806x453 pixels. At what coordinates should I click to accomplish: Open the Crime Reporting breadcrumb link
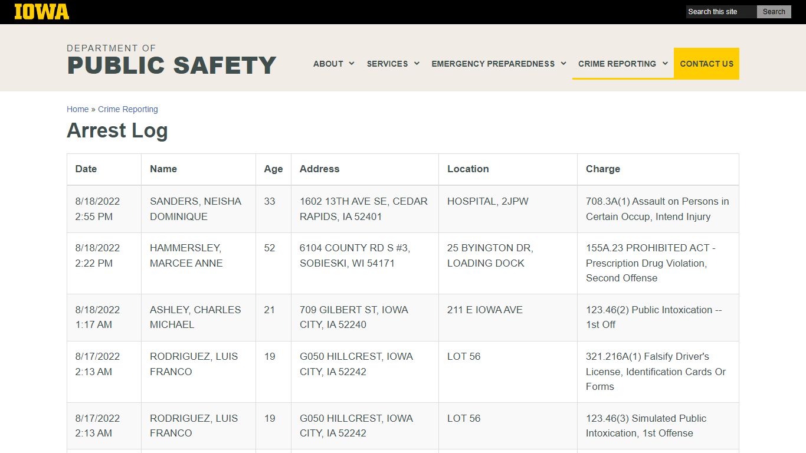pos(128,109)
